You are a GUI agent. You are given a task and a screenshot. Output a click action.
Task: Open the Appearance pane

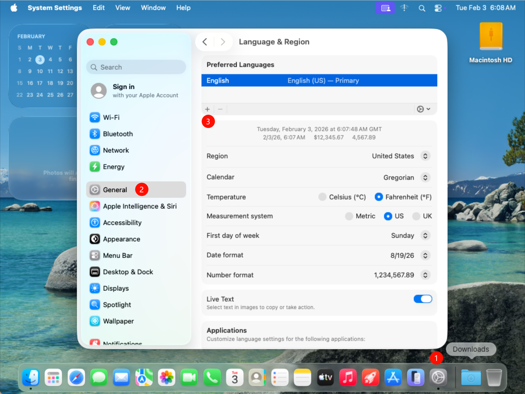(x=121, y=239)
